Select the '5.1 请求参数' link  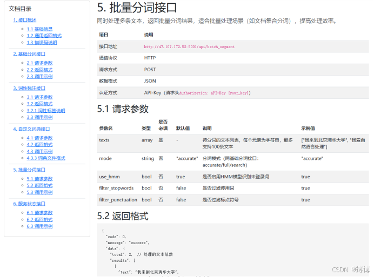click(x=39, y=179)
